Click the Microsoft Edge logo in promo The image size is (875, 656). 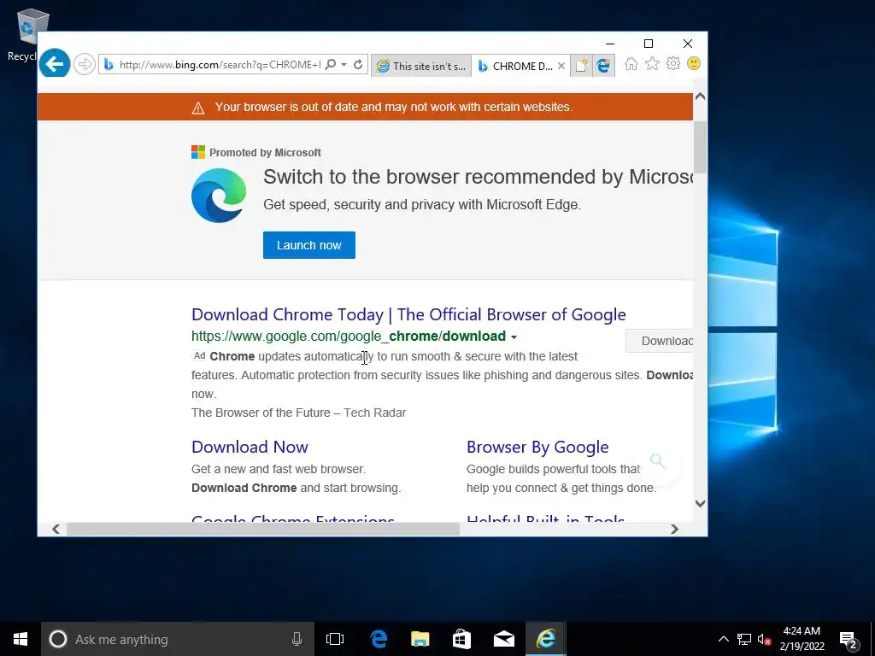(x=219, y=196)
